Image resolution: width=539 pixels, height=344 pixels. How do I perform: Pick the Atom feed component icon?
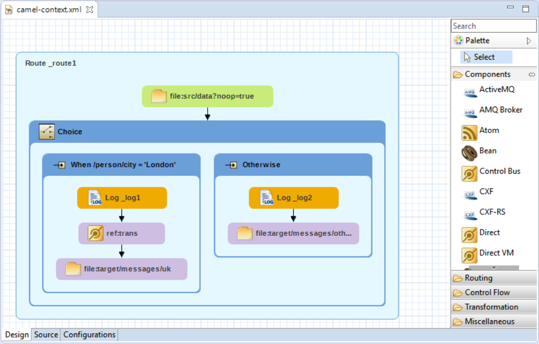pyautogui.click(x=470, y=132)
